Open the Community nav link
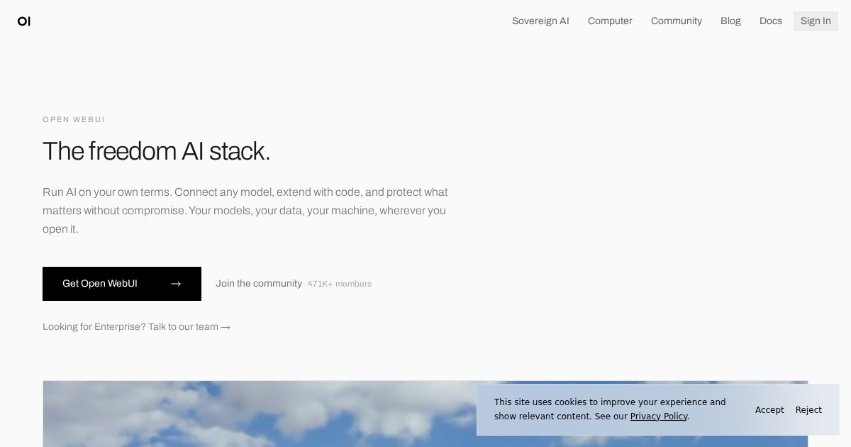The image size is (851, 447). (677, 21)
